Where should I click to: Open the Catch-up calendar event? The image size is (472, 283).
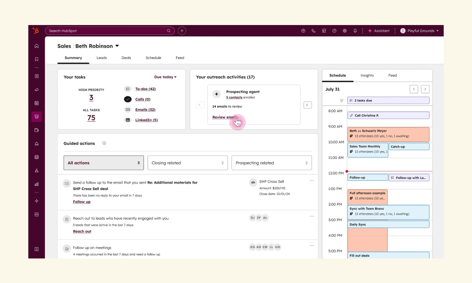pyautogui.click(x=409, y=147)
